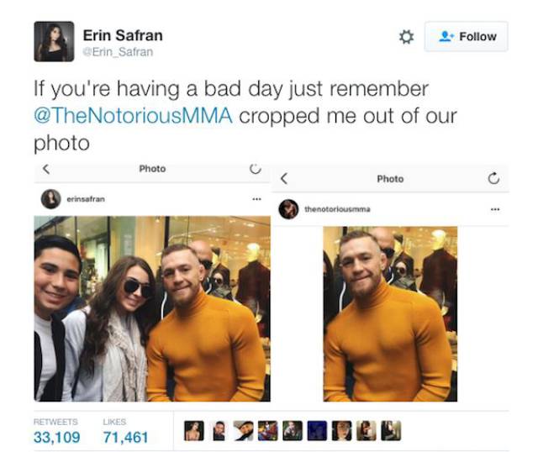Click the last liker avatar thumbnail
The image size is (538, 452).
[x=391, y=431]
